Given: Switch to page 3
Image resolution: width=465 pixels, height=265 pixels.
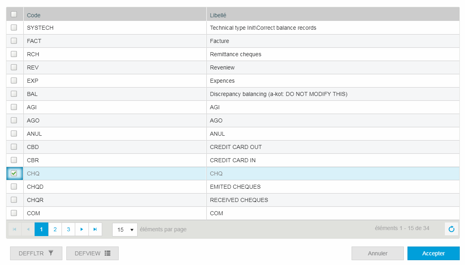Looking at the screenshot, I should pyautogui.click(x=68, y=229).
